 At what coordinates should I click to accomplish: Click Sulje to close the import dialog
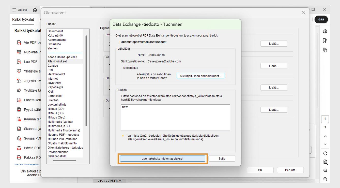coord(222,158)
